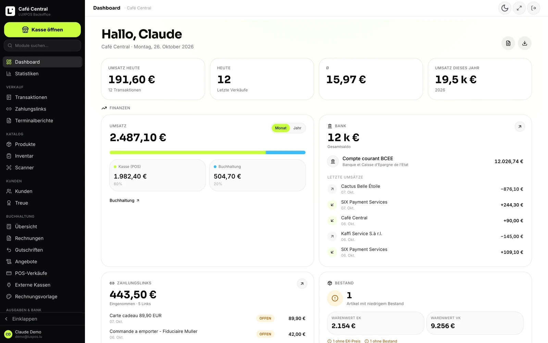Click incoming arrow of SIX +109,10 €
Viewport: 548px width, 343px height.
[332, 252]
